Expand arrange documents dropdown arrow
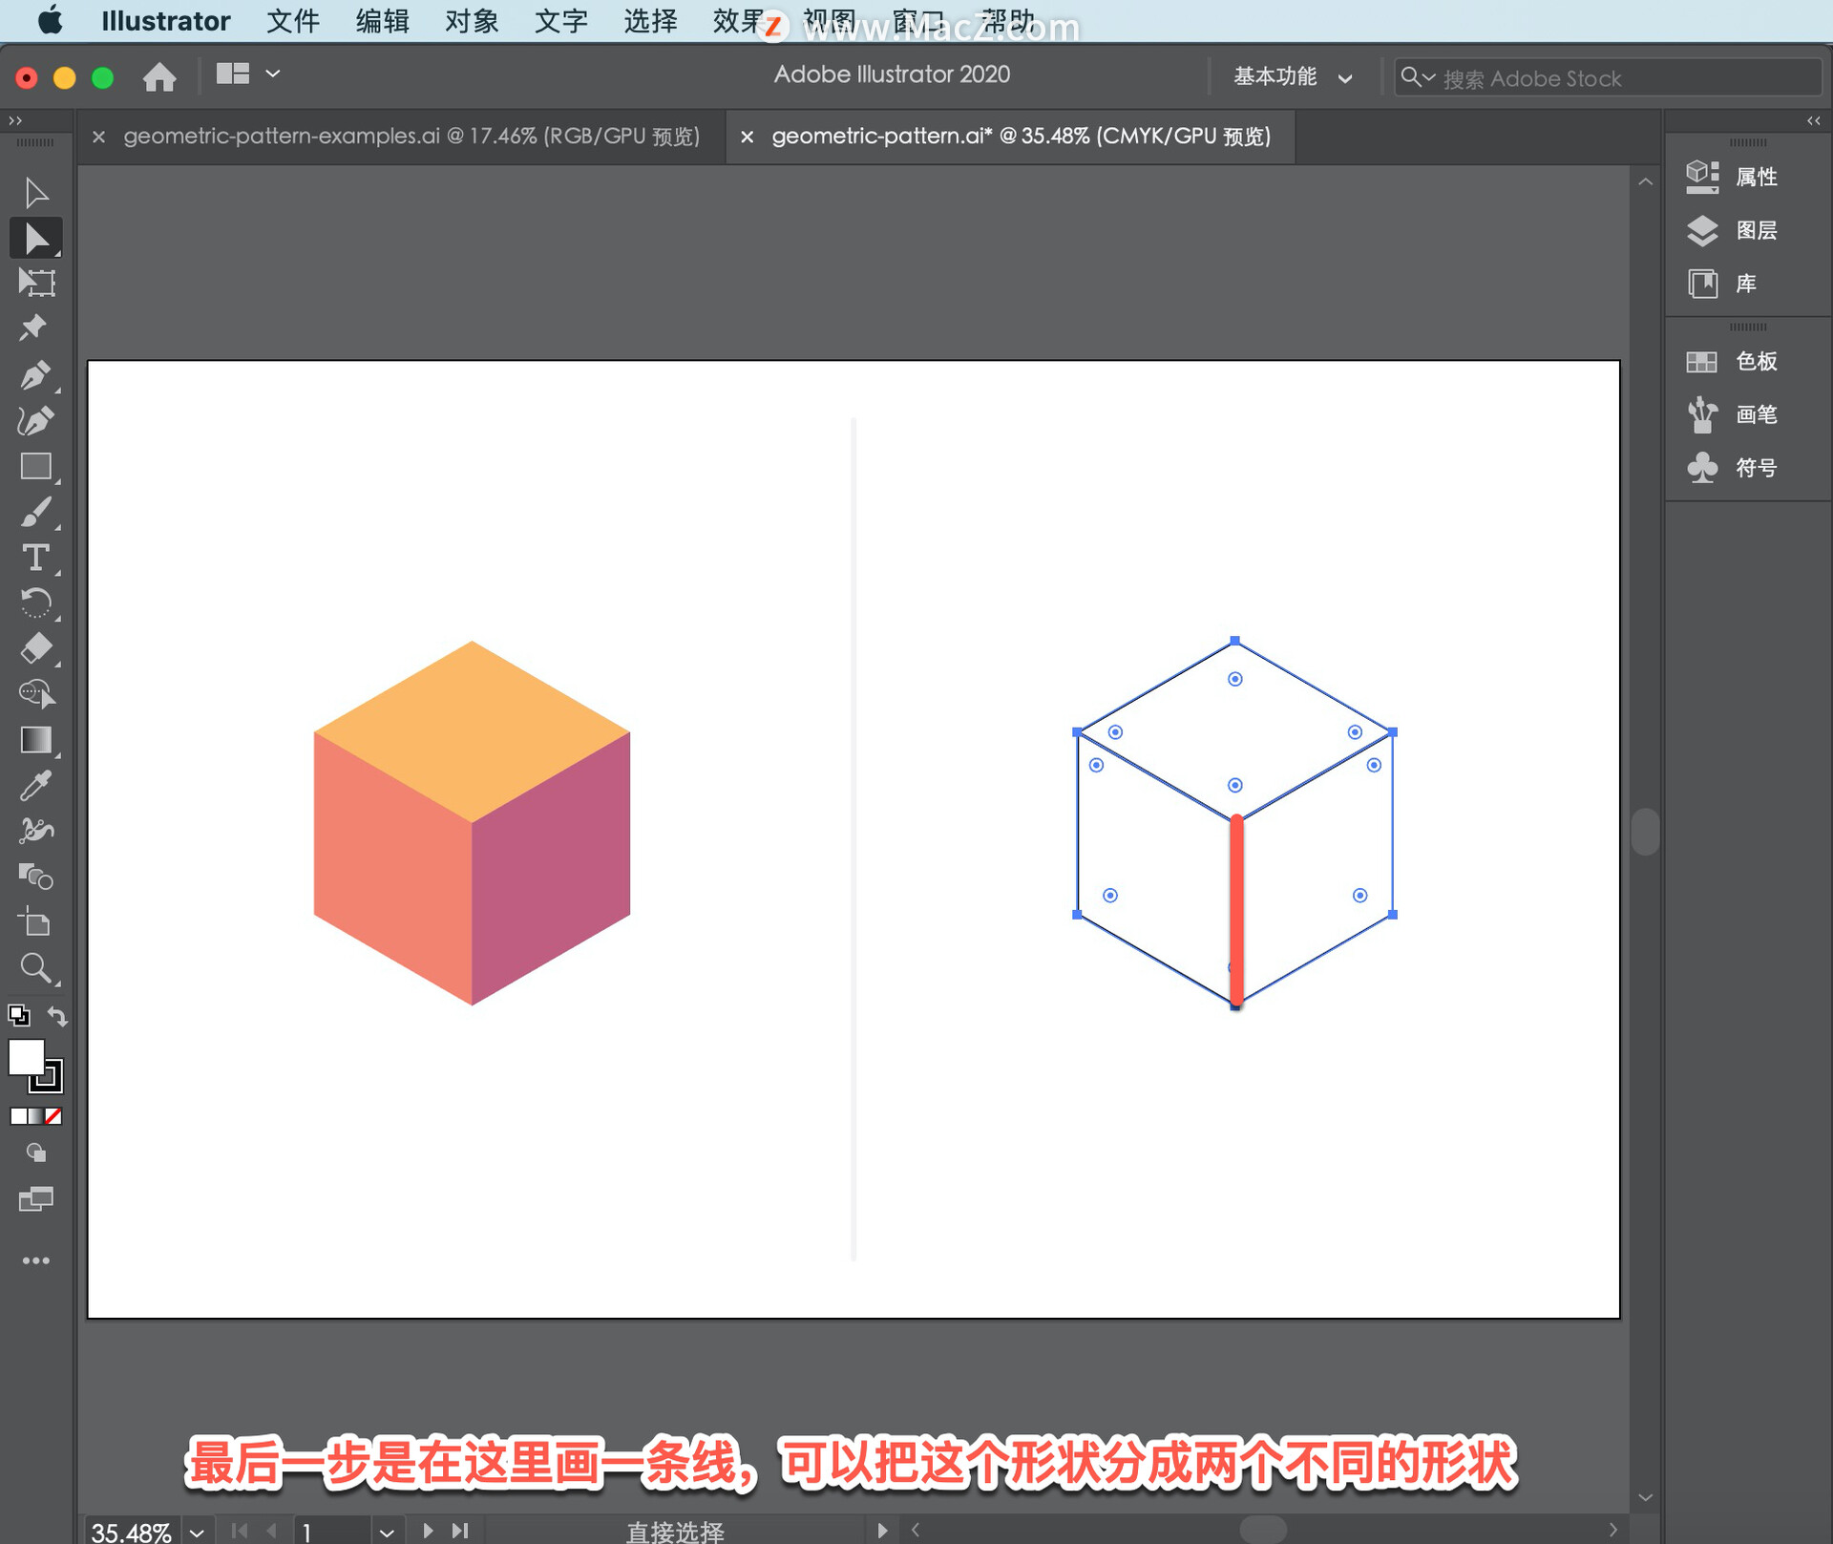1833x1544 pixels. click(x=273, y=74)
